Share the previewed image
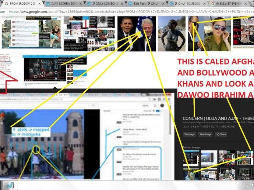Viewport: 254px width, 190px height. pyautogui.click(x=221, y=134)
